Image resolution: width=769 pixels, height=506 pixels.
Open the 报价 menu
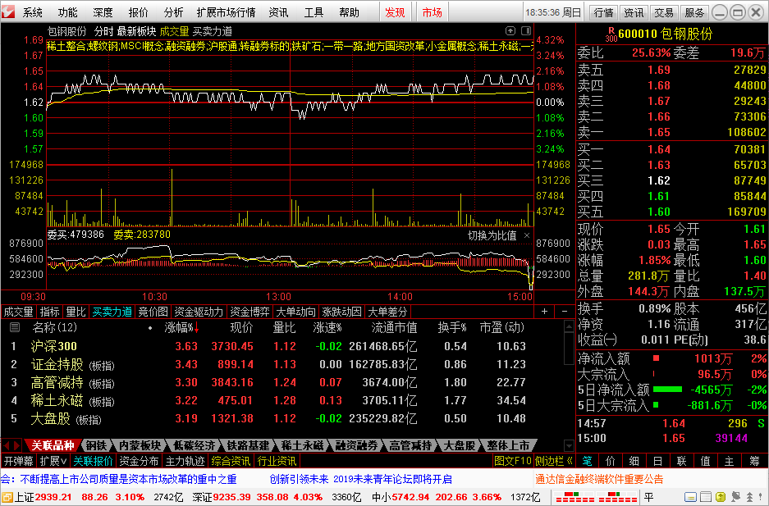[139, 12]
